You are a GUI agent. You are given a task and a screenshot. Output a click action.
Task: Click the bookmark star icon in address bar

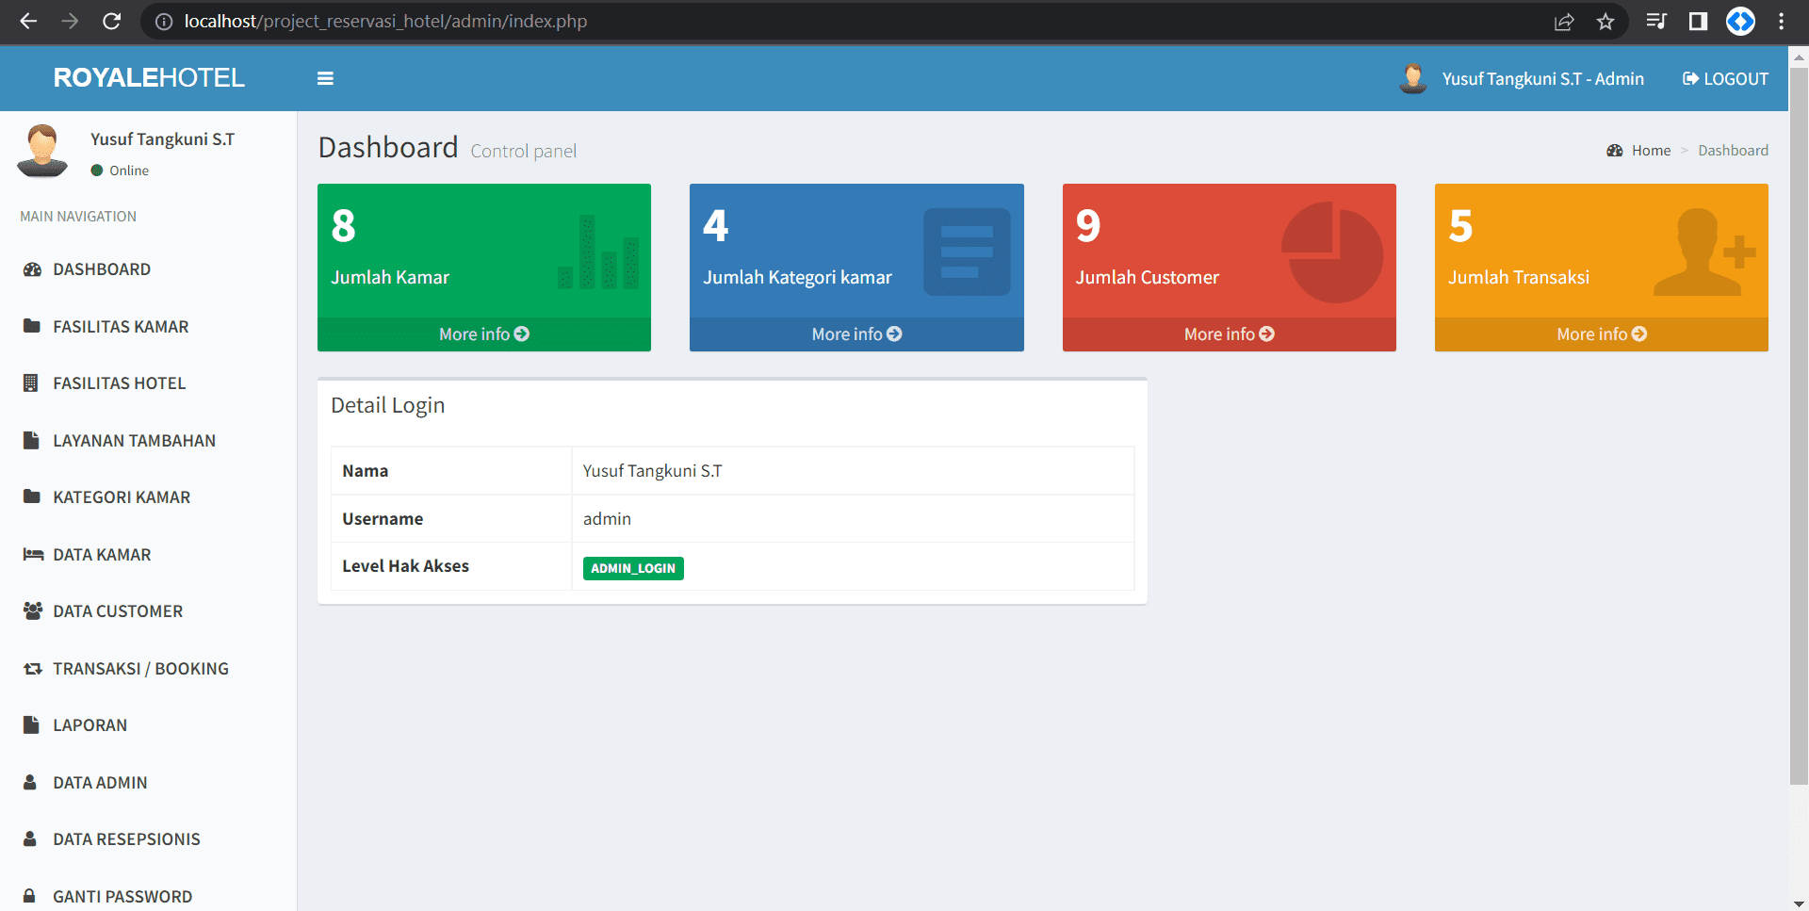click(1605, 22)
